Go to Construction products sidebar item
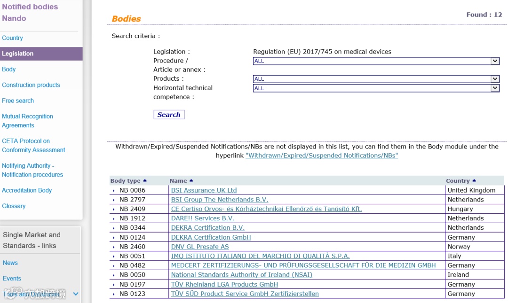This screenshot has height=303, width=508. (31, 85)
